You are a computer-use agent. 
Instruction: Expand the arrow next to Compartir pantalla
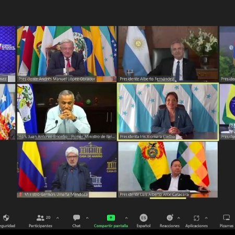coord(126,218)
